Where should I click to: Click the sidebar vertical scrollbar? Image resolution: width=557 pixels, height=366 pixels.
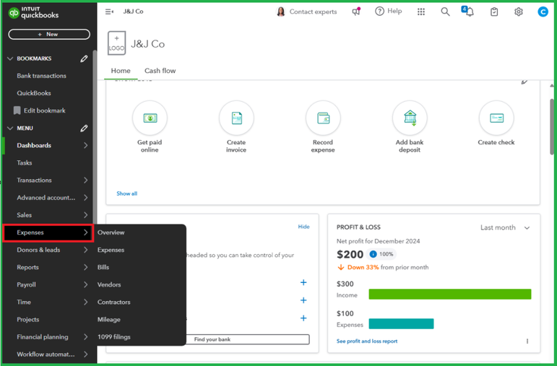click(x=95, y=136)
